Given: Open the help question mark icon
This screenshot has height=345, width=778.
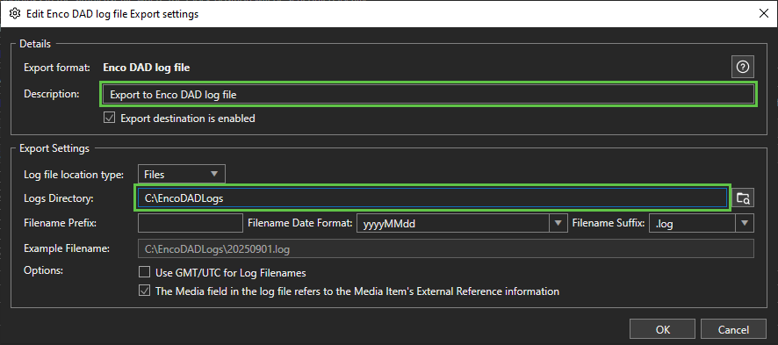Looking at the screenshot, I should tap(742, 68).
